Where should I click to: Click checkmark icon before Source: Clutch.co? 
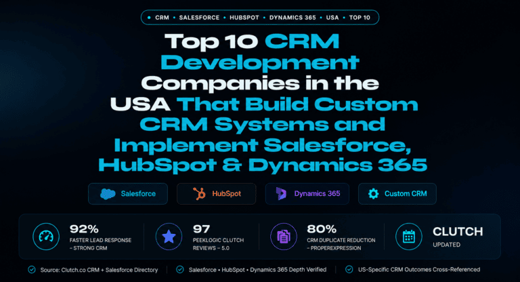32,269
